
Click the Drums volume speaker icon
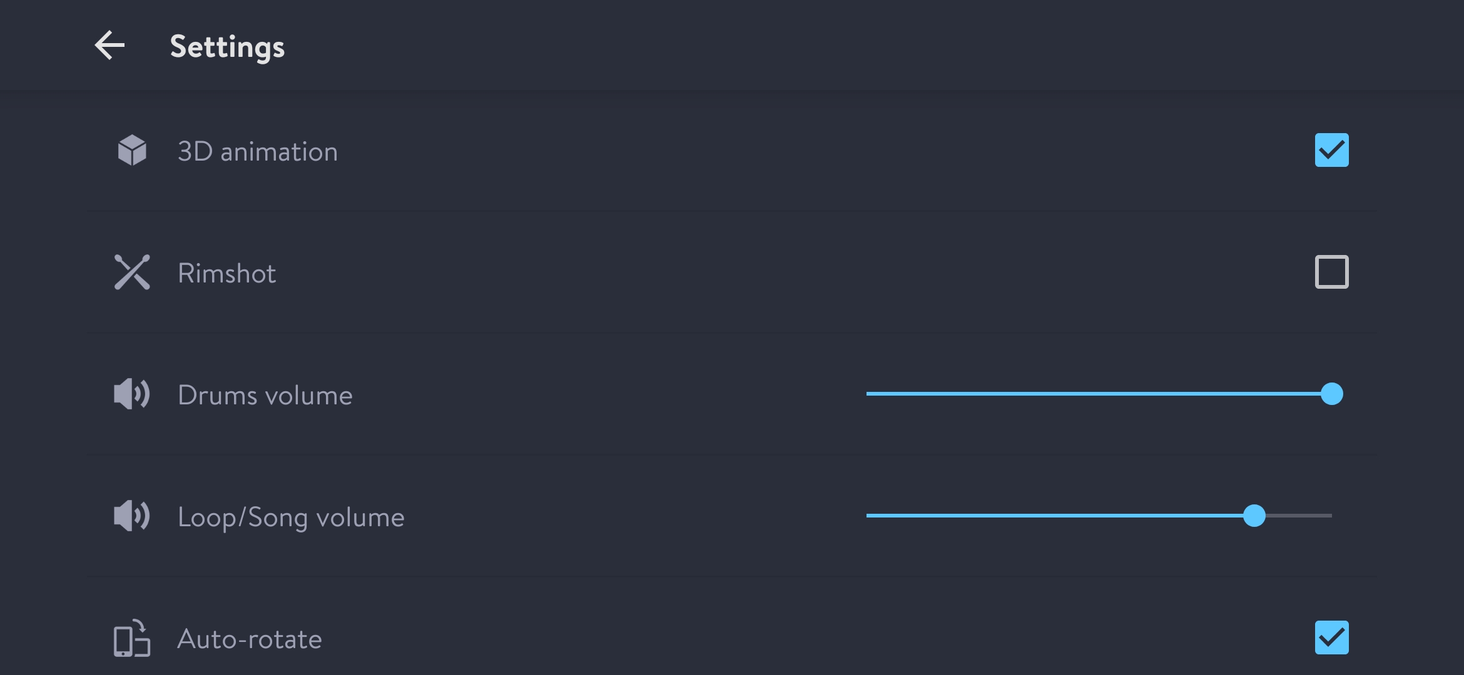pyautogui.click(x=131, y=394)
